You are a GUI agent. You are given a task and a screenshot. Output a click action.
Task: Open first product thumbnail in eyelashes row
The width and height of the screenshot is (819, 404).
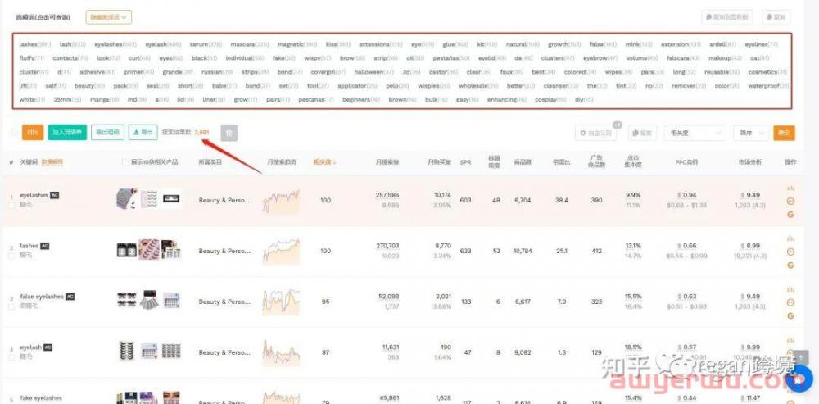click(x=126, y=199)
